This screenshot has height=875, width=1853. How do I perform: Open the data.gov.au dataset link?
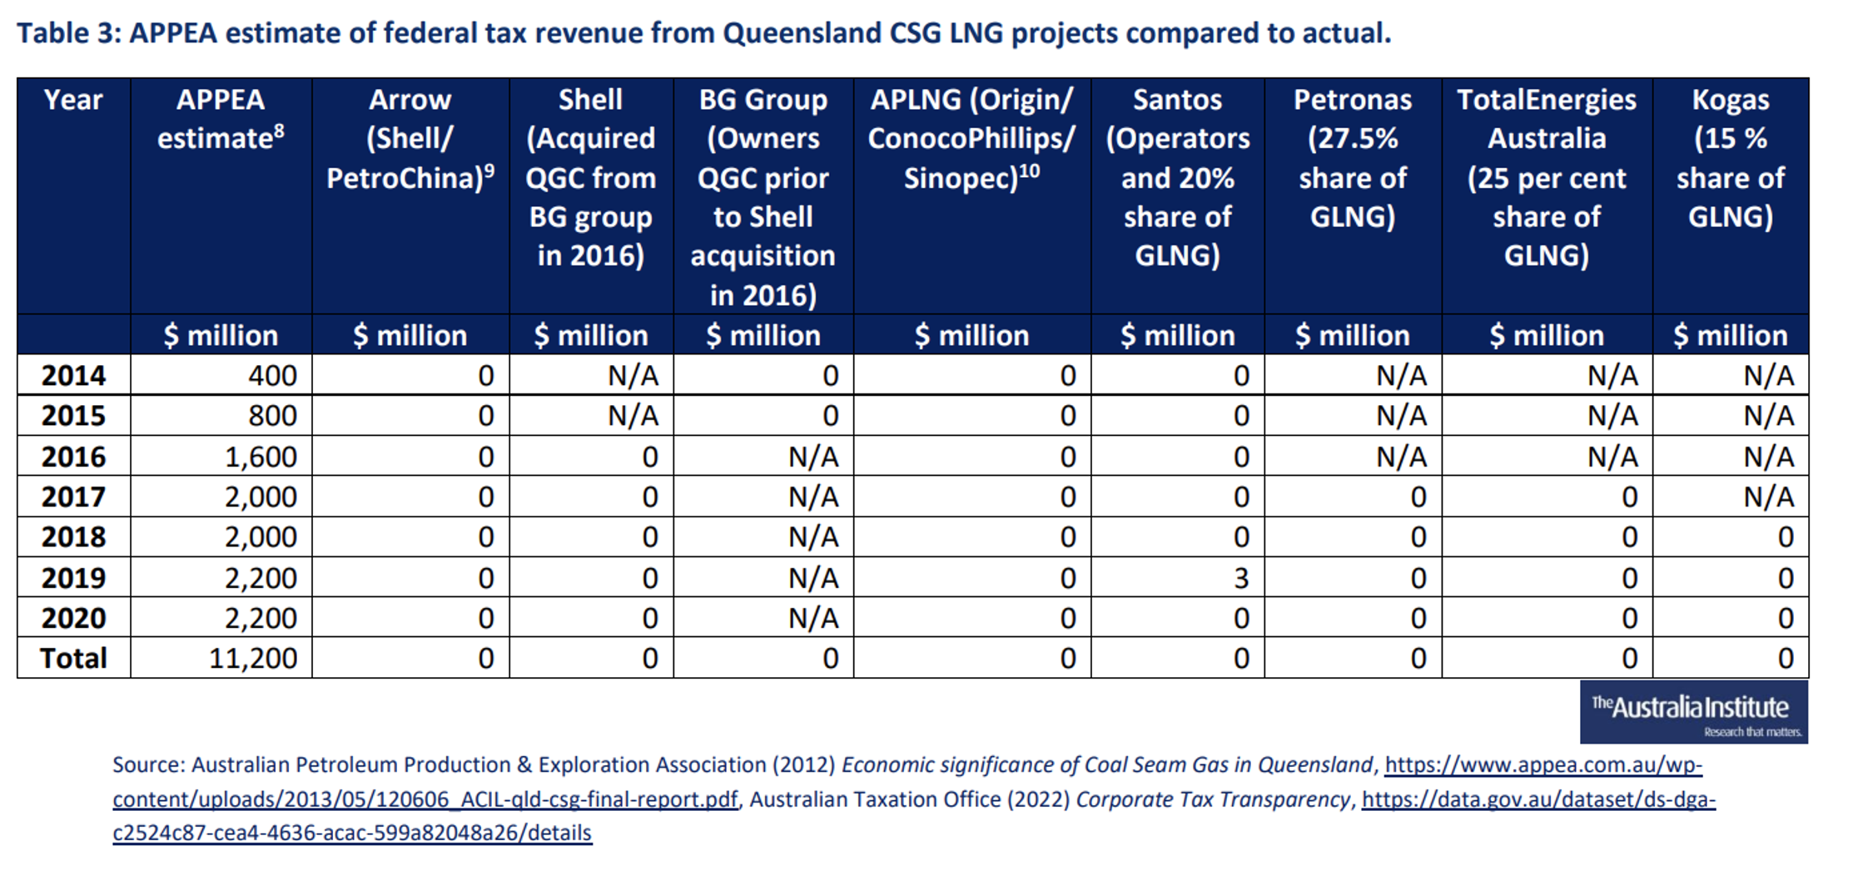pyautogui.click(x=914, y=816)
